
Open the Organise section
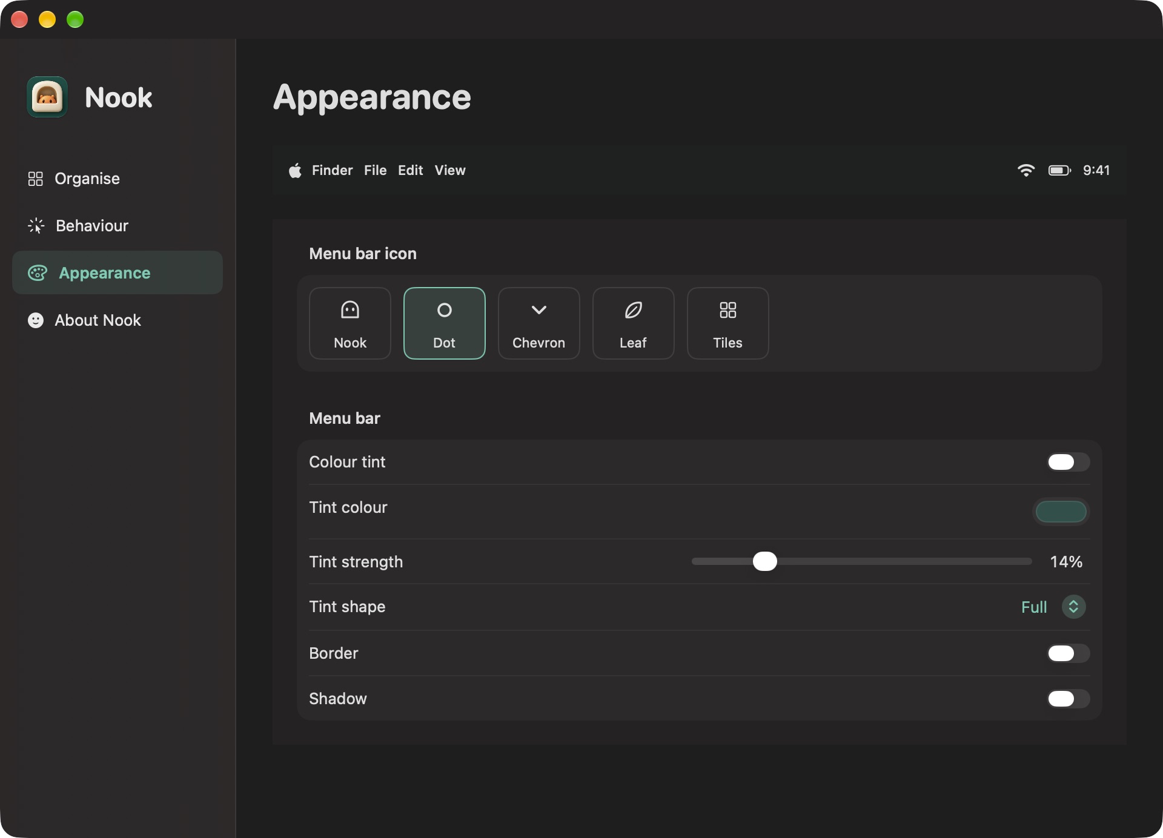(x=118, y=179)
